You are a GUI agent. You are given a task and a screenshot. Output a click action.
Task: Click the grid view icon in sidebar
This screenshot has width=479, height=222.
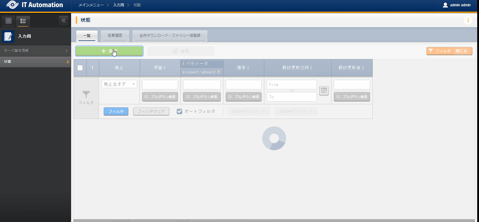click(8, 21)
